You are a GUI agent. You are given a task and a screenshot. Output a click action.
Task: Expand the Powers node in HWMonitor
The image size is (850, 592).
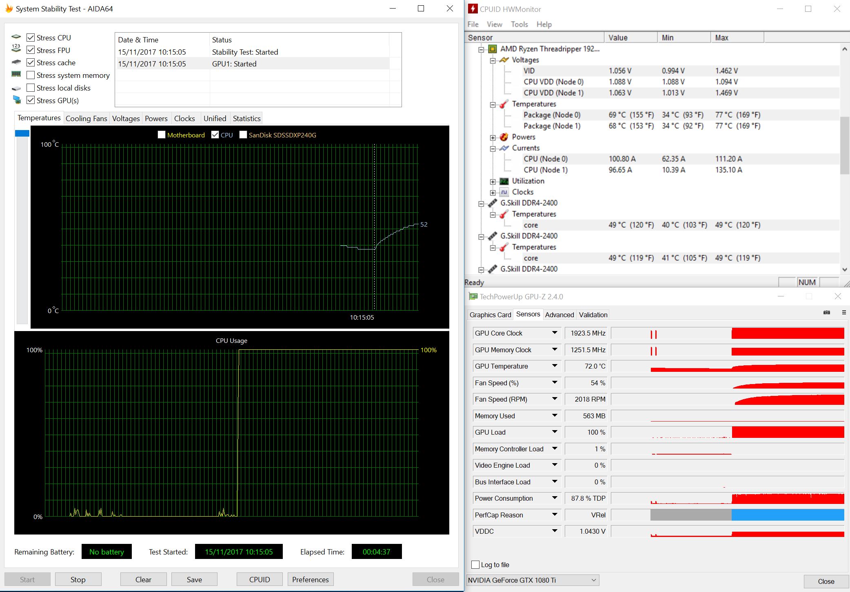coord(493,137)
